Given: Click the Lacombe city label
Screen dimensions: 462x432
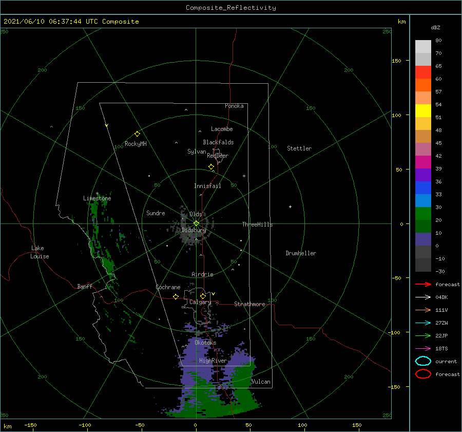Looking at the screenshot, I should pyautogui.click(x=222, y=129).
